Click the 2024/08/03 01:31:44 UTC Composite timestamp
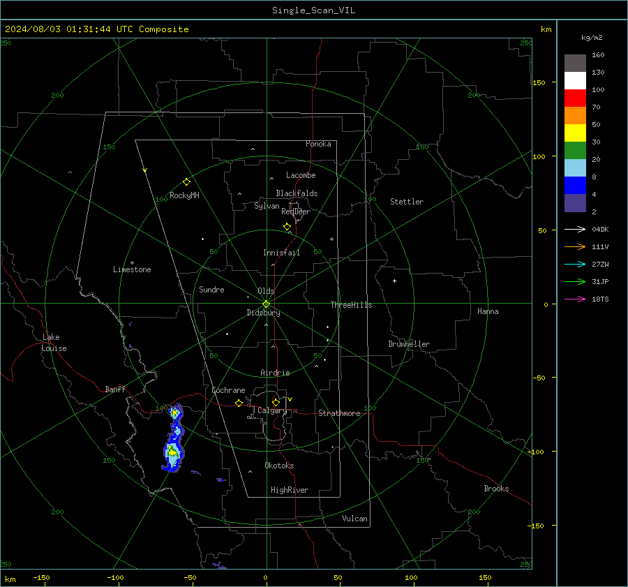Image resolution: width=628 pixels, height=587 pixels. point(96,29)
